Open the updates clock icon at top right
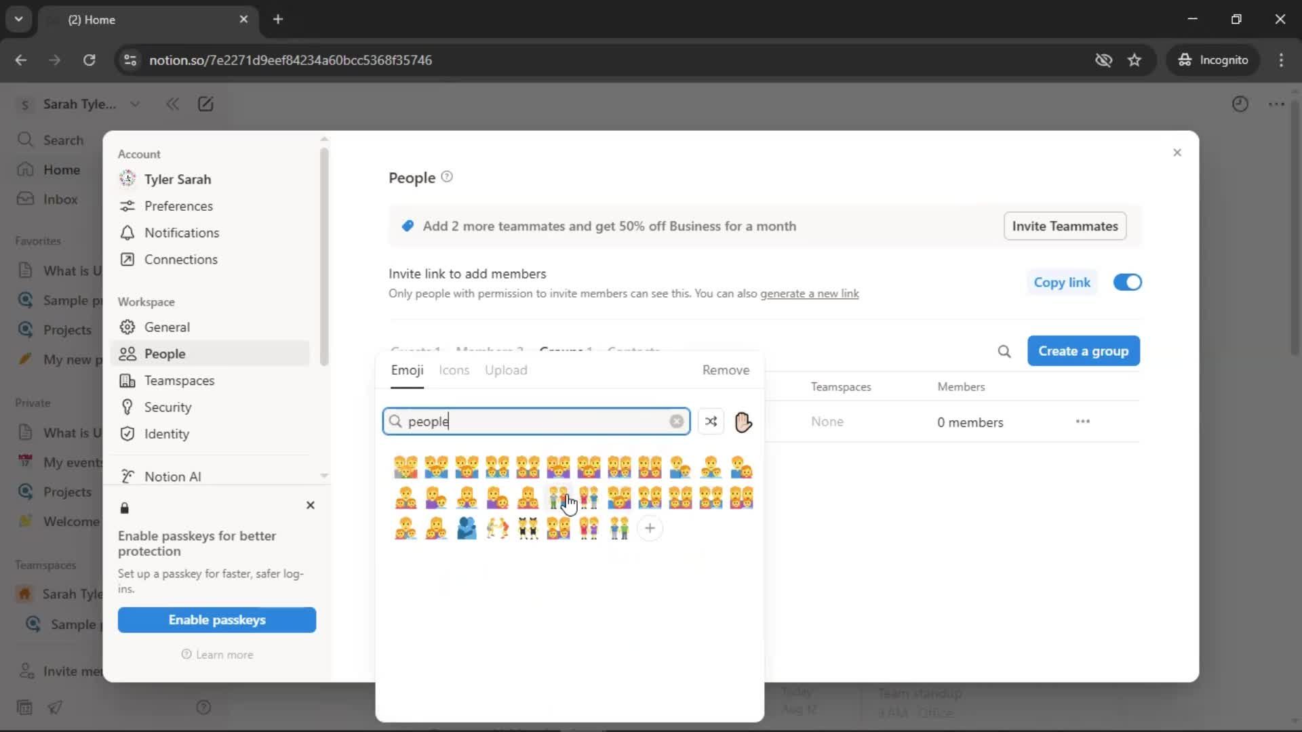 pos(1240,104)
